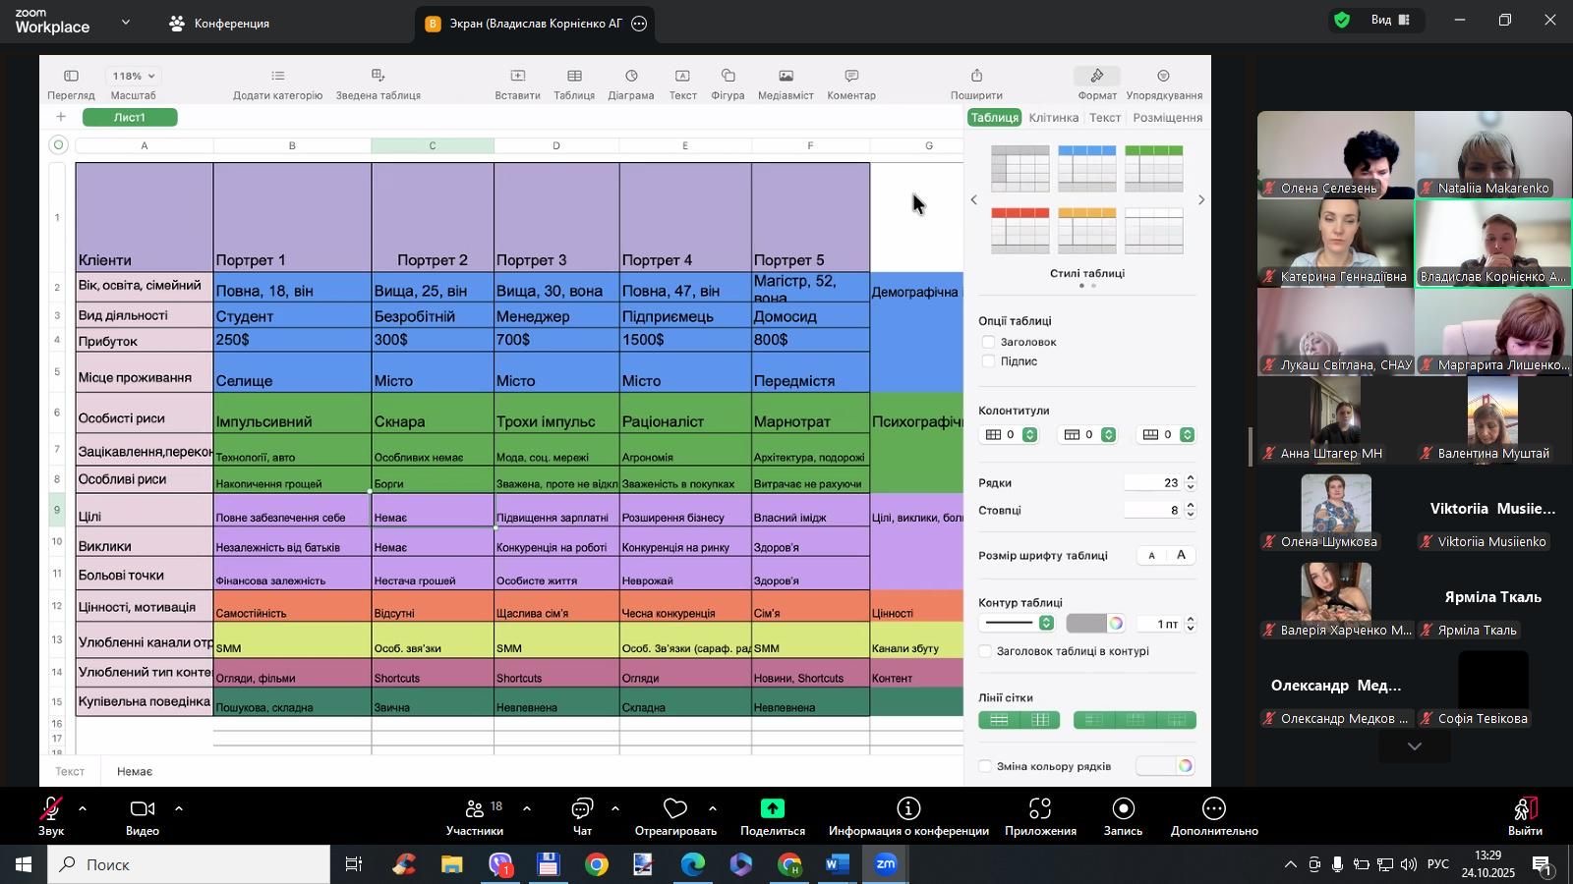1573x884 pixels.
Task: Enable the Заголовок table option checkbox
Action: (x=988, y=342)
